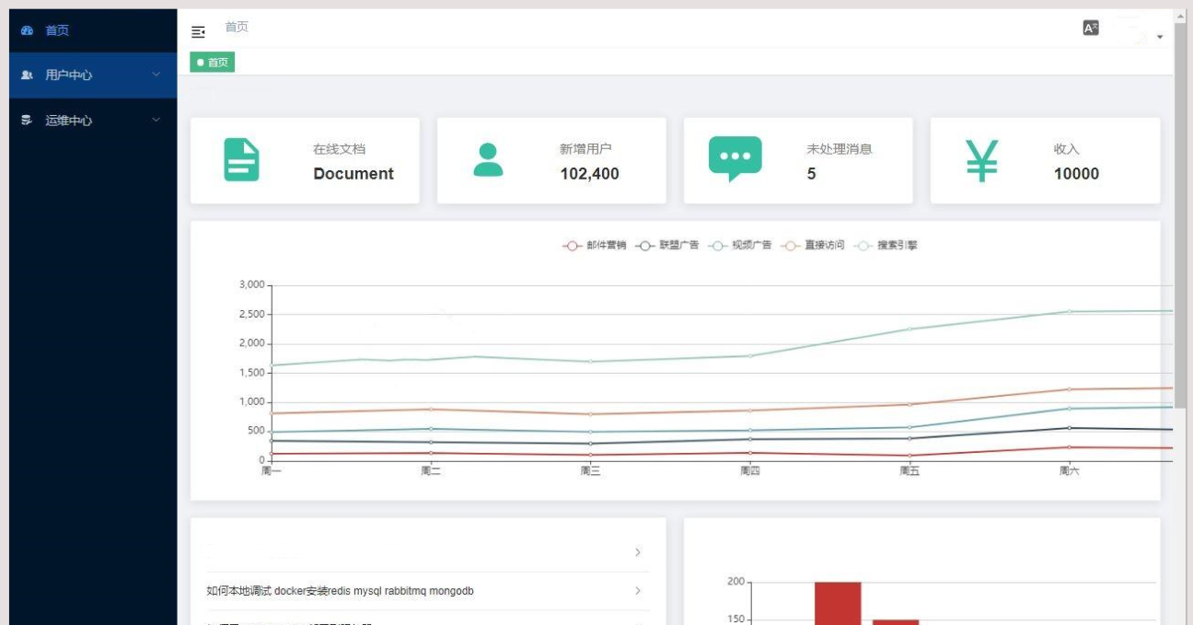The image size is (1193, 625).
Task: Click the unread messages chat bubble icon
Action: [735, 158]
